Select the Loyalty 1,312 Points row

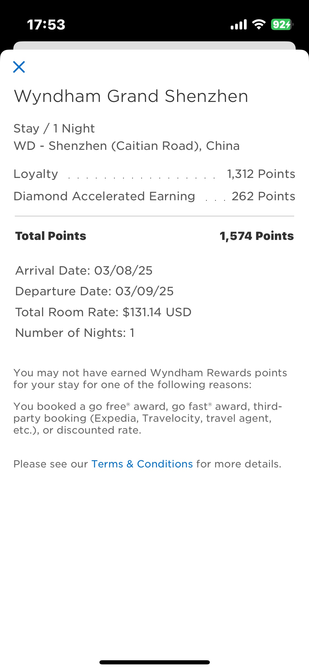154,174
